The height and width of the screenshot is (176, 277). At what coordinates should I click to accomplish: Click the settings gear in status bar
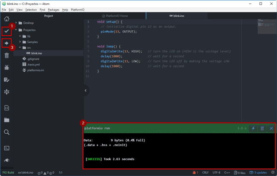pos(273,172)
